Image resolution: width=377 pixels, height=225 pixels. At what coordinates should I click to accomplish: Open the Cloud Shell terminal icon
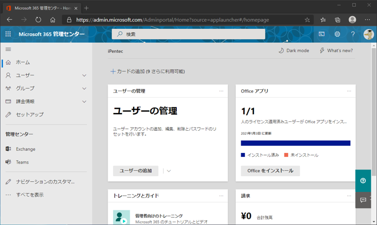(x=322, y=34)
